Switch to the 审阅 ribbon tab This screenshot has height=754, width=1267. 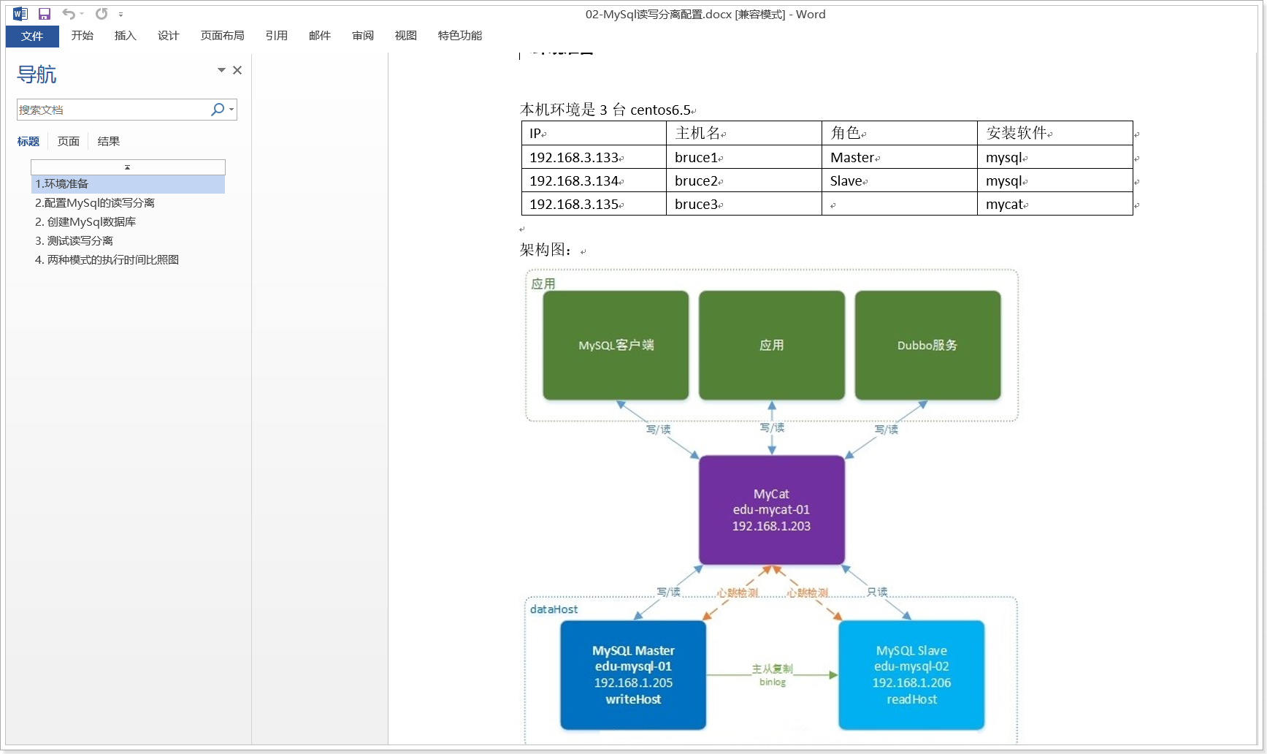coord(362,36)
